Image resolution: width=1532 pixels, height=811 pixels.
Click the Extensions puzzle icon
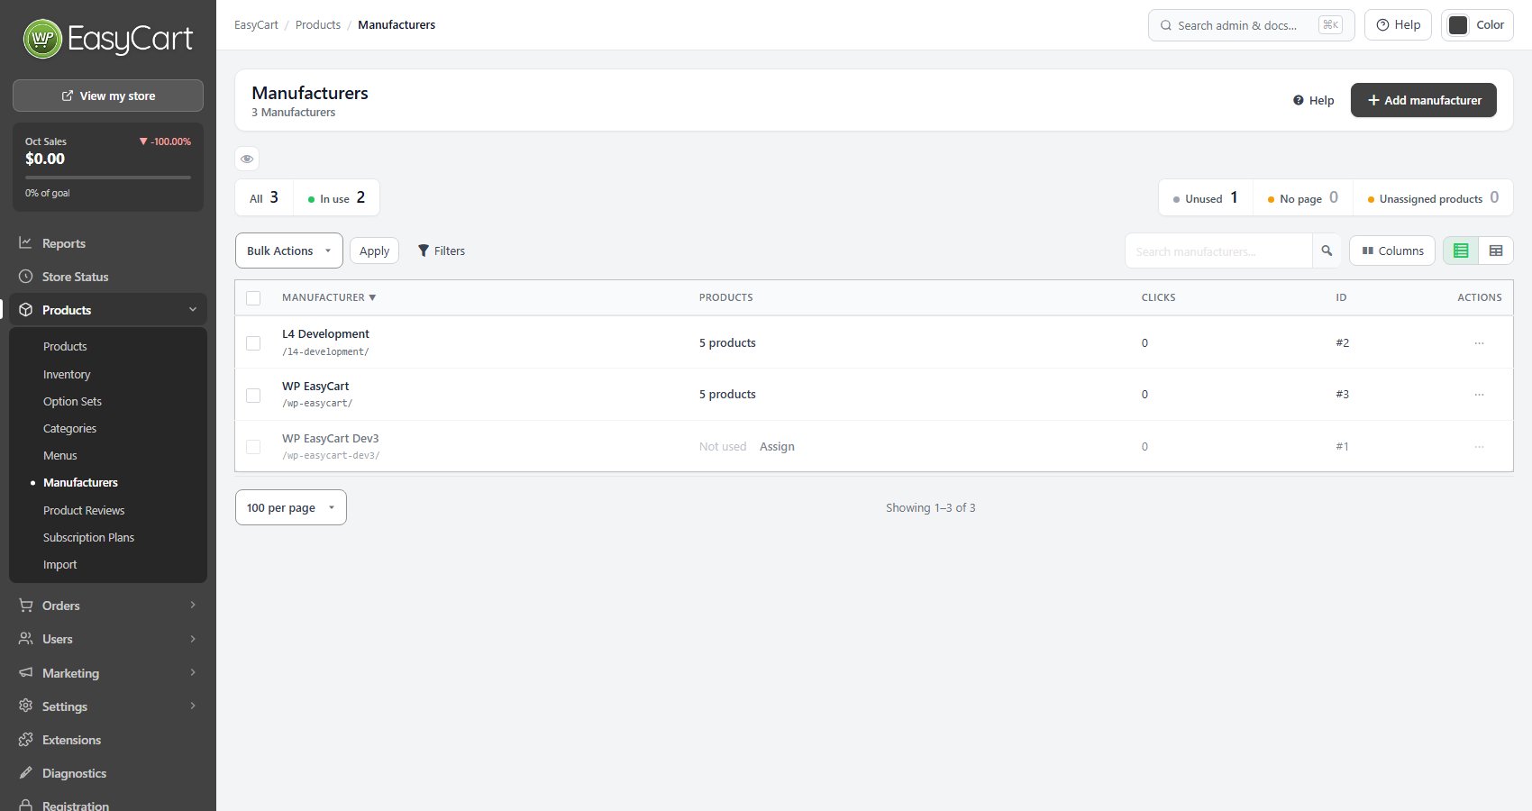coord(25,740)
